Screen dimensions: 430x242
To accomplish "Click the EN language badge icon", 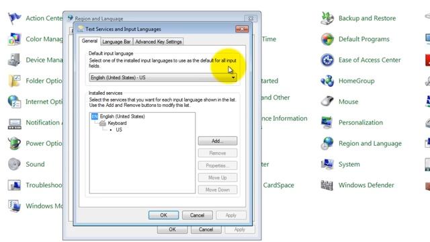I will tap(95, 116).
